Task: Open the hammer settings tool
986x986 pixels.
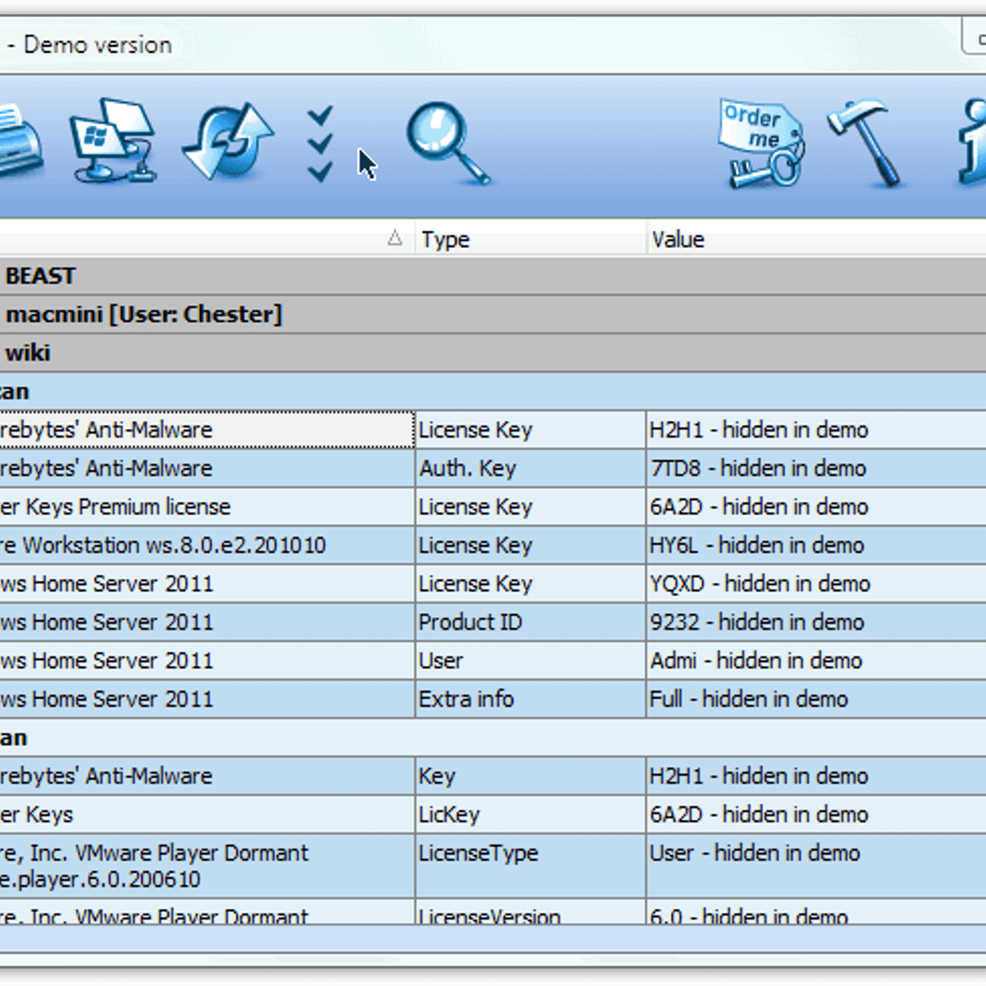Action: pos(866,143)
